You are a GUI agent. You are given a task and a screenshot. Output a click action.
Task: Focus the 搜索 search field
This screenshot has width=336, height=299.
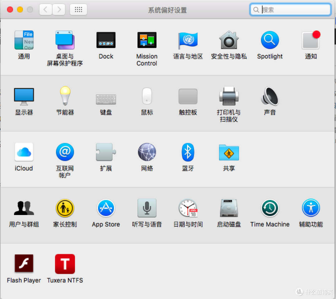290,10
